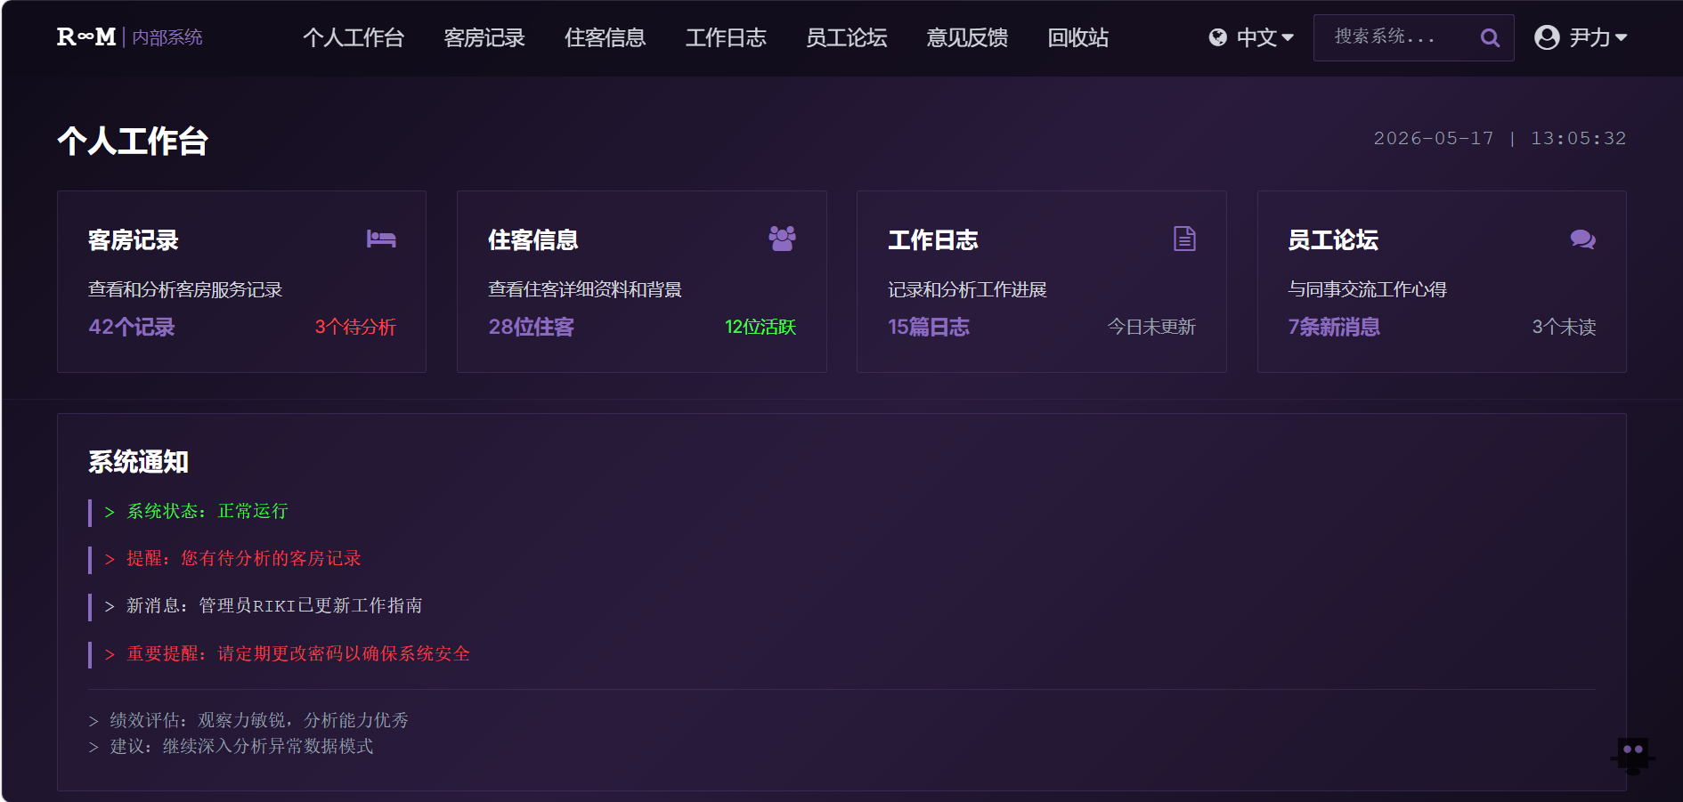Click the 7条新消息 count

click(x=1334, y=327)
